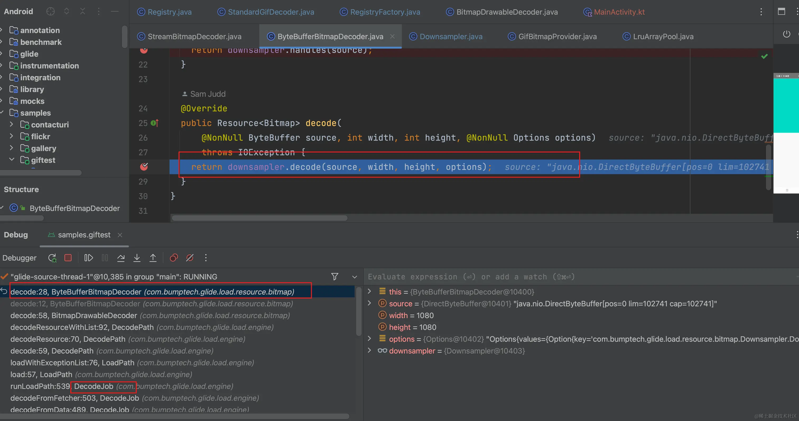Click the Rerun debug session icon
The image size is (799, 421).
click(x=52, y=258)
